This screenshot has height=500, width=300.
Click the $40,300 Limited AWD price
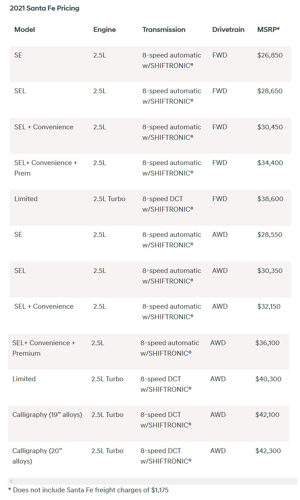[268, 379]
